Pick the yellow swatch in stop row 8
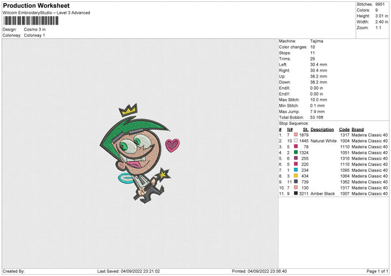Viewport: 391px width, 276px height. click(296, 176)
